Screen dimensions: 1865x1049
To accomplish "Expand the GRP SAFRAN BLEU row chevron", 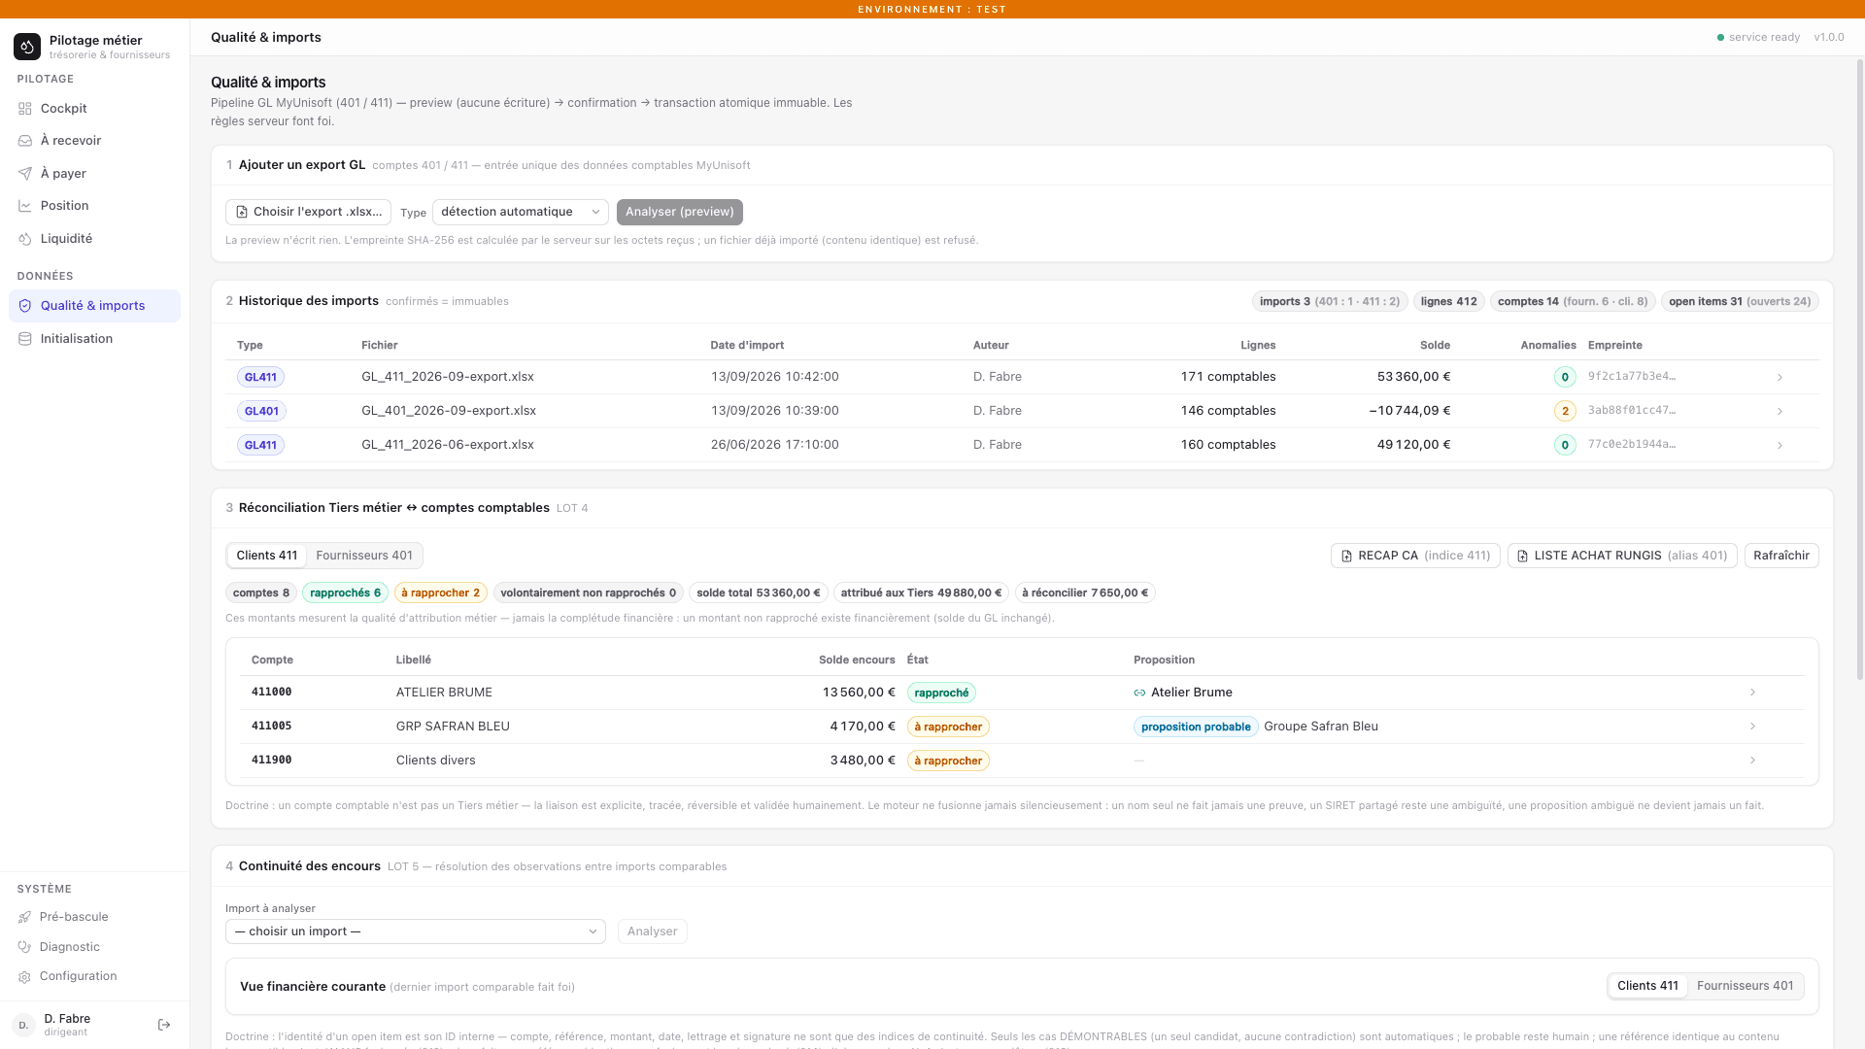I will pos(1752,727).
